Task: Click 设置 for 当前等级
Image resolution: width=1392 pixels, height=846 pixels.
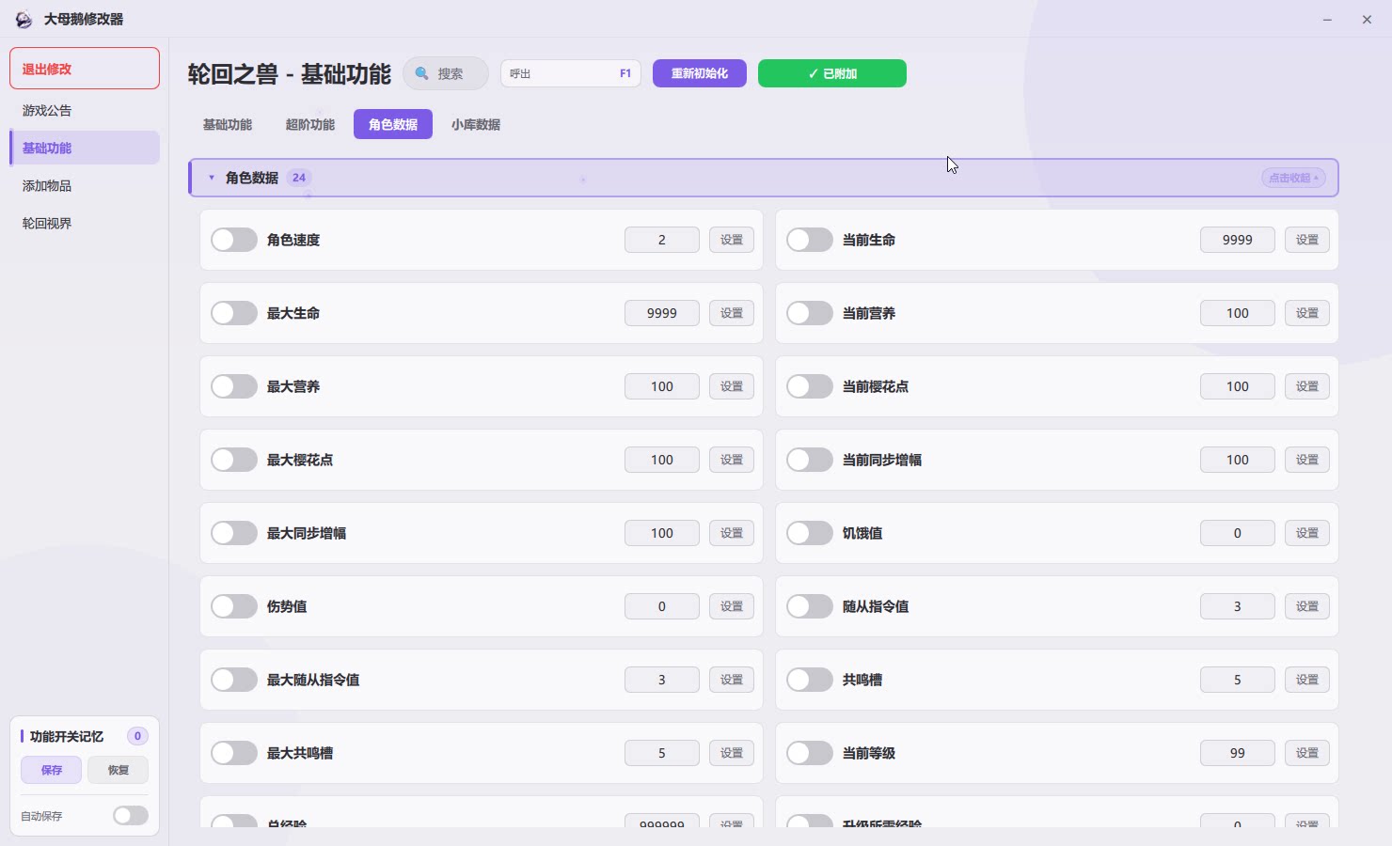Action: pyautogui.click(x=1307, y=753)
